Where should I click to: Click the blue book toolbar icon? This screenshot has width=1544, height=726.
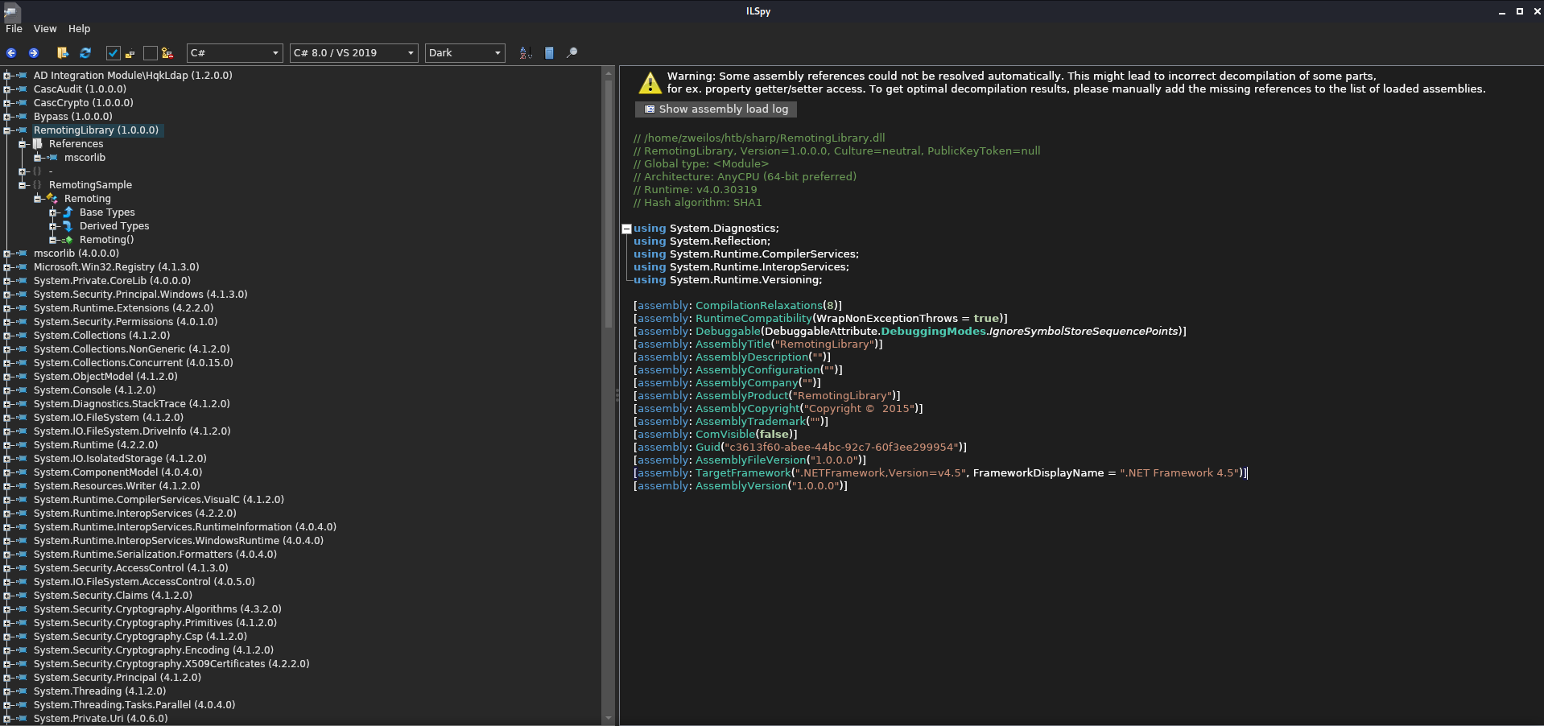(x=549, y=53)
